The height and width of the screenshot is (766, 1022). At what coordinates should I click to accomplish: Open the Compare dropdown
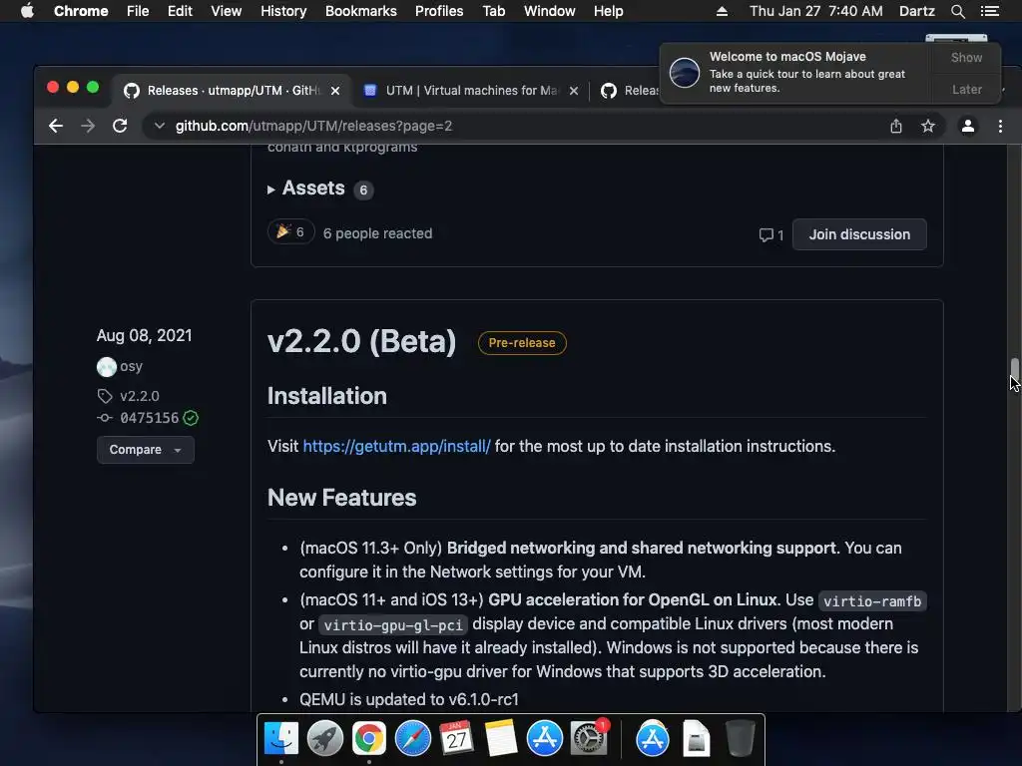click(146, 450)
